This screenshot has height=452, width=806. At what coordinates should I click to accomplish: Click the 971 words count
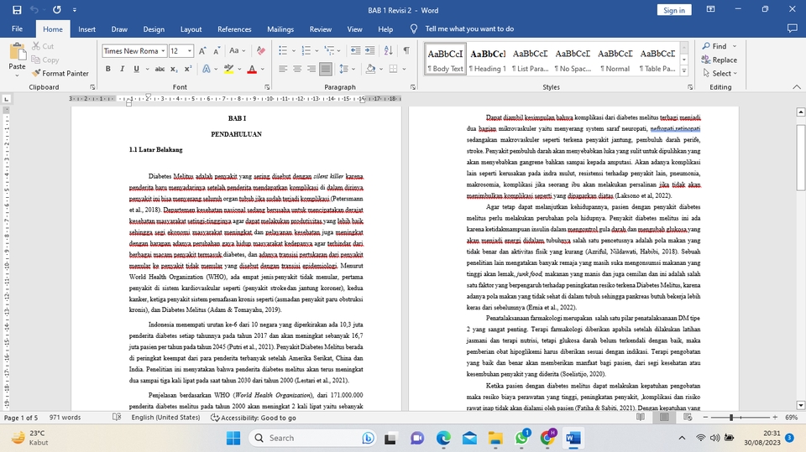(65, 418)
